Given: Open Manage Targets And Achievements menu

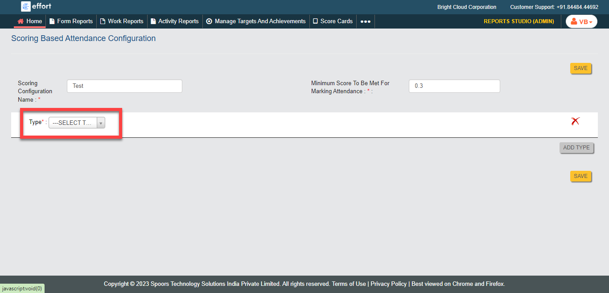Looking at the screenshot, I should [x=260, y=21].
